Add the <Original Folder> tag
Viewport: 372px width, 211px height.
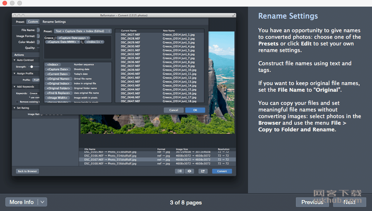[58, 88]
